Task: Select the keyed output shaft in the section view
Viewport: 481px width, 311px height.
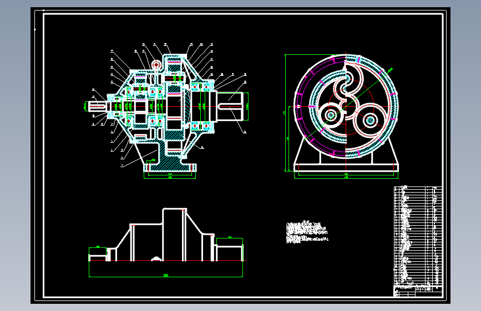Action: pyautogui.click(x=230, y=106)
